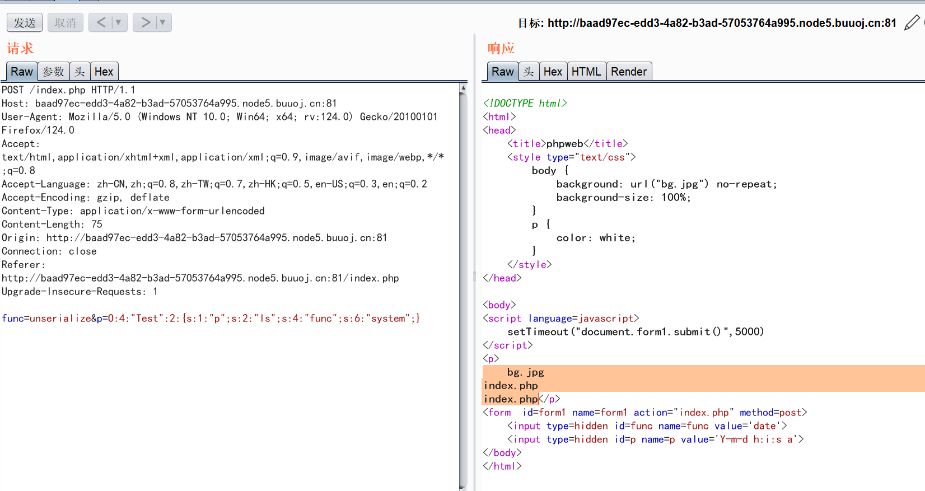This screenshot has width=925, height=491.
Task: Click the form id=form1 line
Action: coord(645,412)
